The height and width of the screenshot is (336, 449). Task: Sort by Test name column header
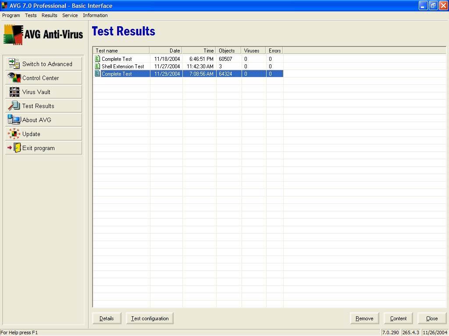tap(121, 51)
